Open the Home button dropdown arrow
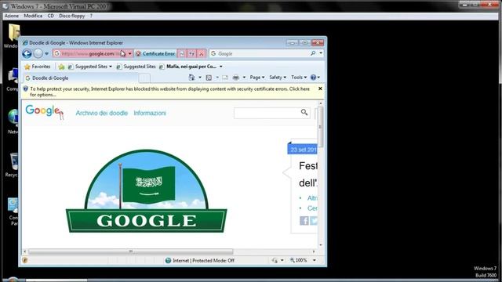Screen dimensions: 502x282 [200, 78]
